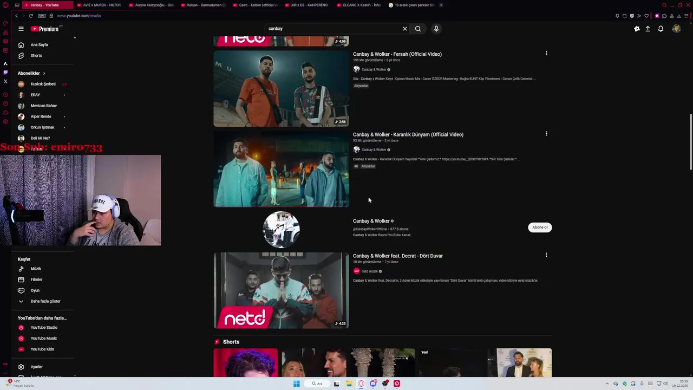Viewport: 693px width, 390px height.
Task: Play the Fersah video thumbnail
Action: (x=281, y=88)
